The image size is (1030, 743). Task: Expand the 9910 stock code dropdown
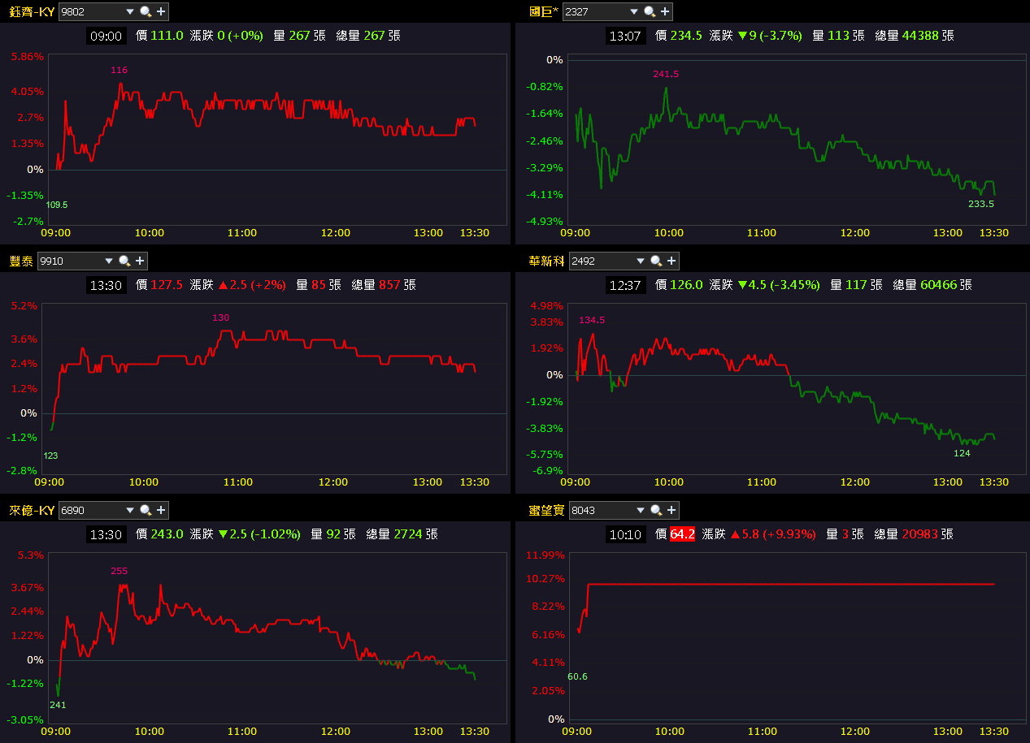click(109, 261)
